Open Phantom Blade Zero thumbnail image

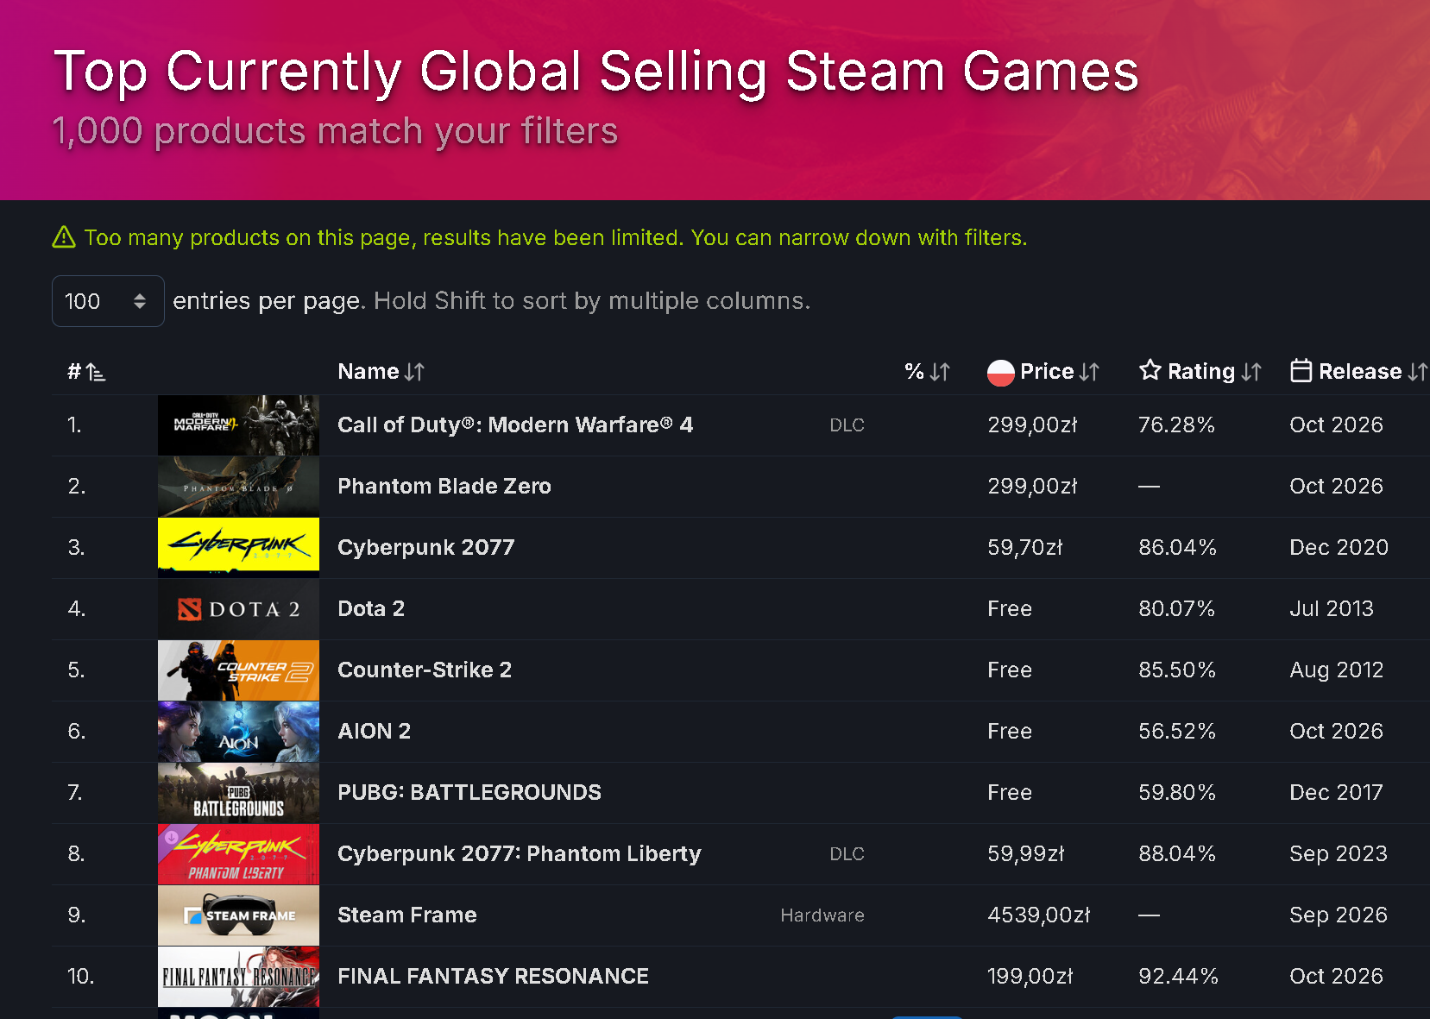coord(238,487)
